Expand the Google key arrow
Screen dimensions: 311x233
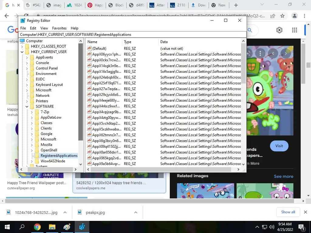(x=32, y=134)
